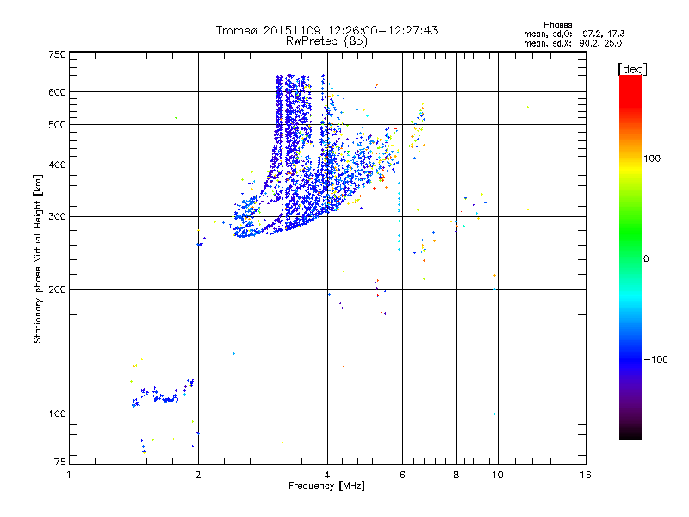Image resolution: width=689 pixels, height=517 pixels.
Task: Click the y-axis '200' tick label
Action: point(57,290)
